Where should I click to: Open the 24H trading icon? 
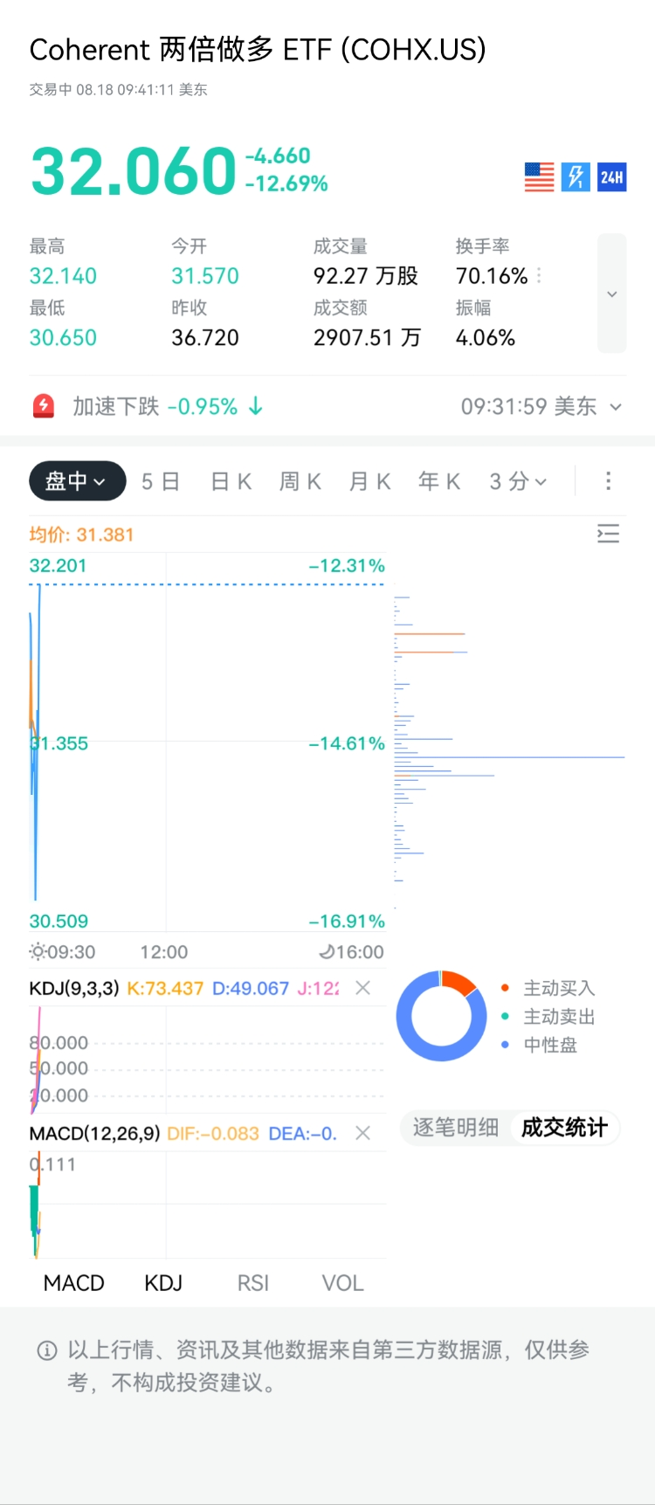click(611, 177)
